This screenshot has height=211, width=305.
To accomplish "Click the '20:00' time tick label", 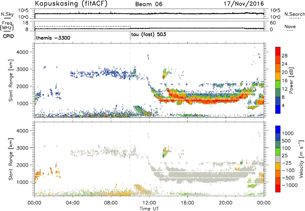I will point(225,203).
